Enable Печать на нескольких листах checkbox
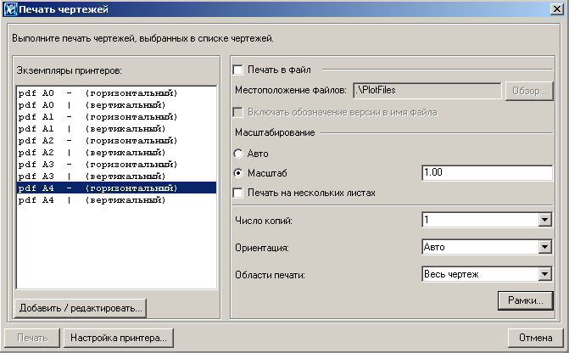569x353 pixels. [x=238, y=193]
